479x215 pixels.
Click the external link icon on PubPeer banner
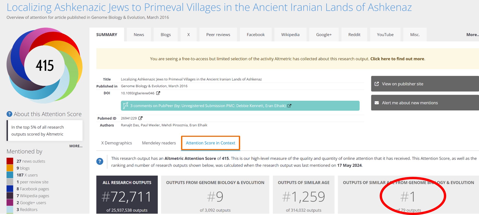pyautogui.click(x=289, y=106)
